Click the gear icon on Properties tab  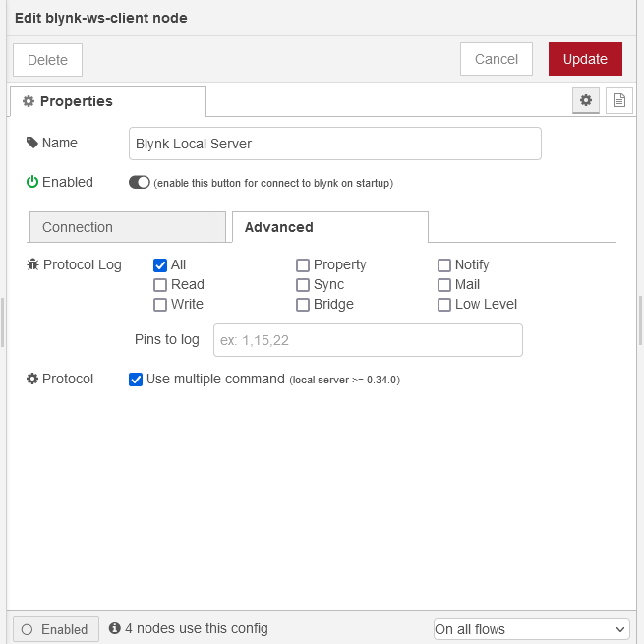coord(28,101)
